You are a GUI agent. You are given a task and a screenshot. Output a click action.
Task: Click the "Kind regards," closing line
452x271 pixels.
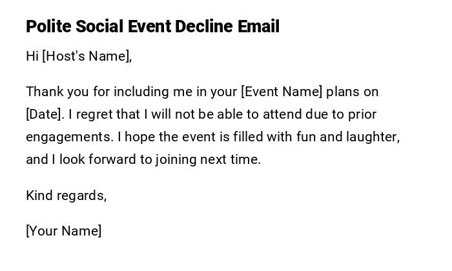click(66, 196)
